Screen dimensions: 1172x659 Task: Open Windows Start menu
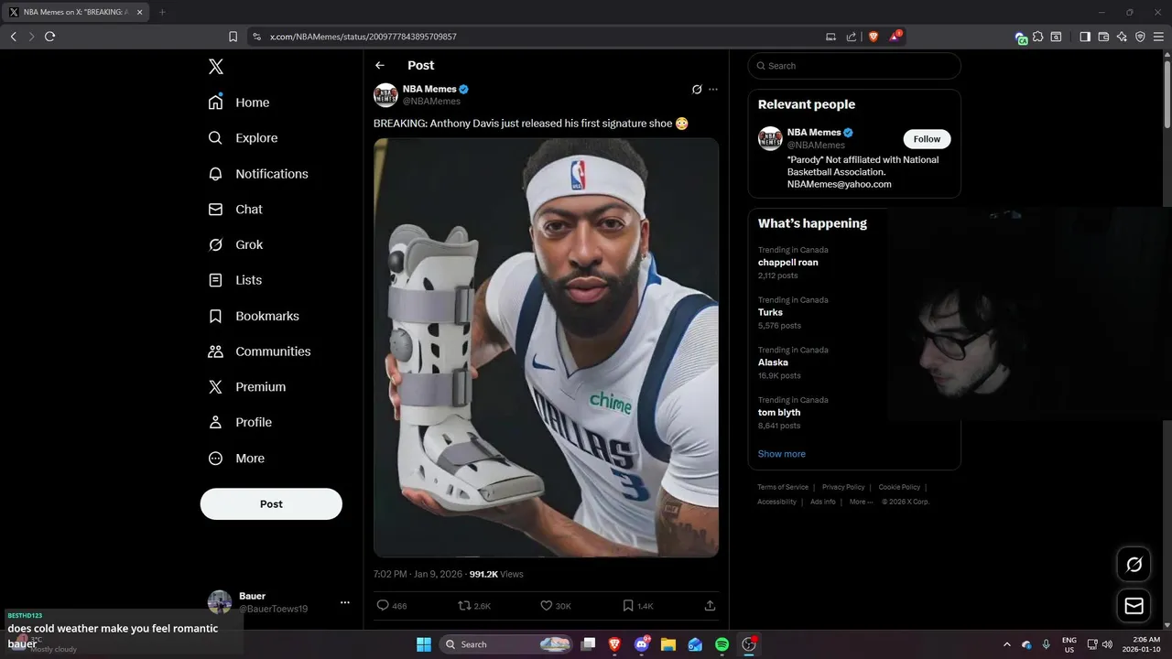(424, 644)
